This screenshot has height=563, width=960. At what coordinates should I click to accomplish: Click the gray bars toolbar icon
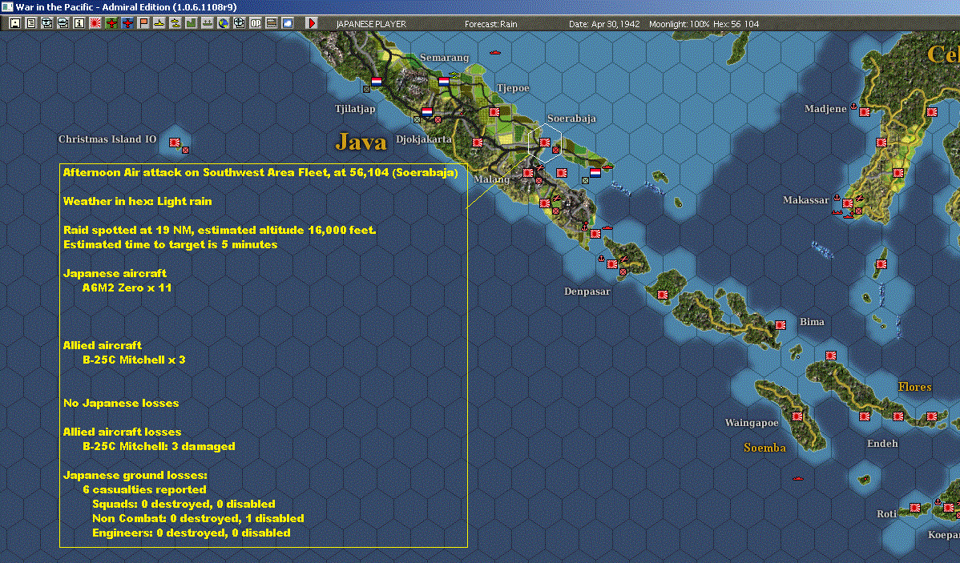(271, 23)
